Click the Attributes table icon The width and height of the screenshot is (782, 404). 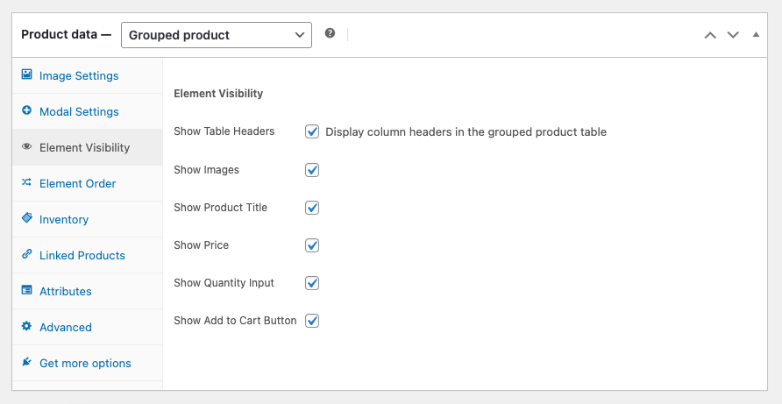[x=26, y=291]
